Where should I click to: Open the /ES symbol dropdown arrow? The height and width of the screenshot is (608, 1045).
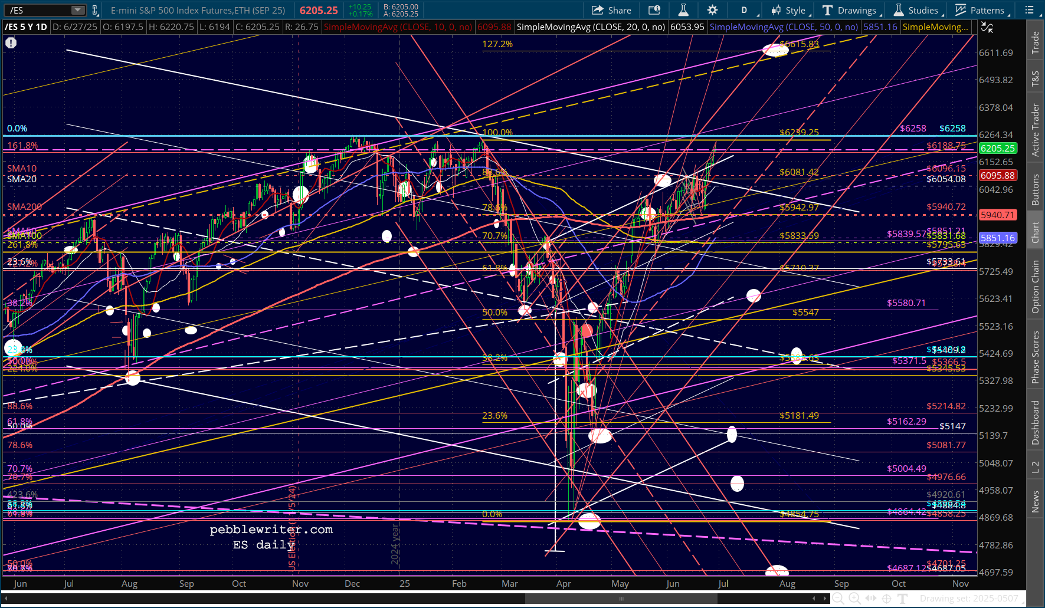(x=78, y=10)
